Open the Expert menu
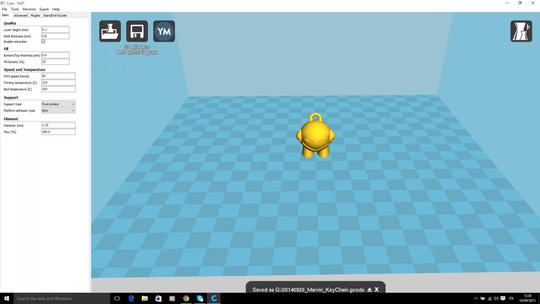The height and width of the screenshot is (304, 540). click(44, 9)
